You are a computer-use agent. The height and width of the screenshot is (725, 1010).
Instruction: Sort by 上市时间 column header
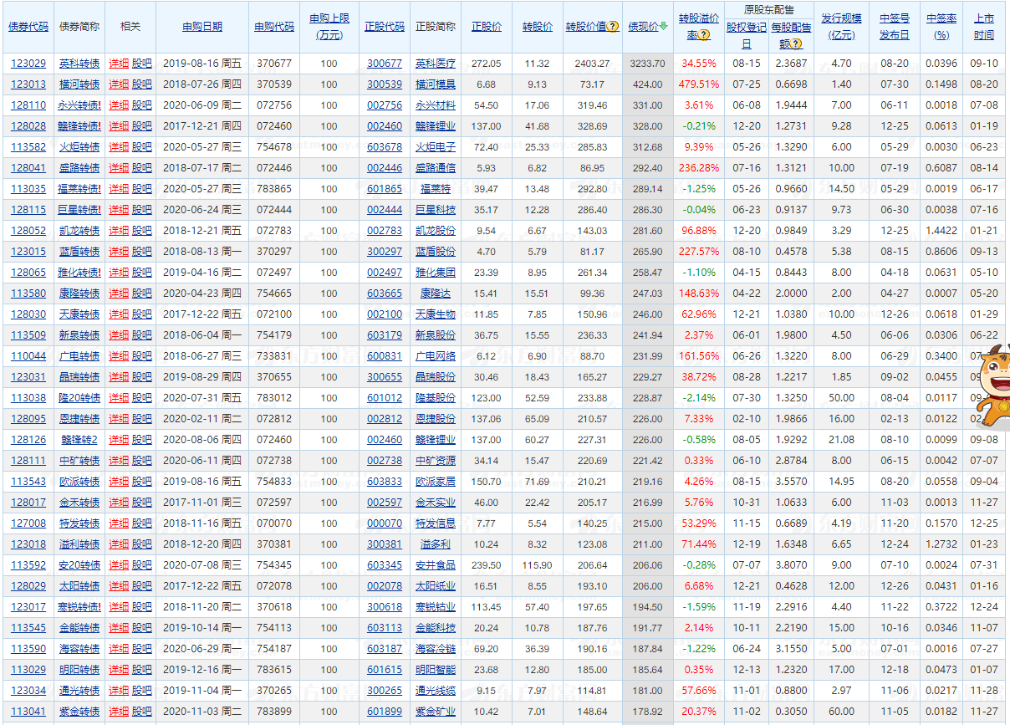[x=984, y=27]
